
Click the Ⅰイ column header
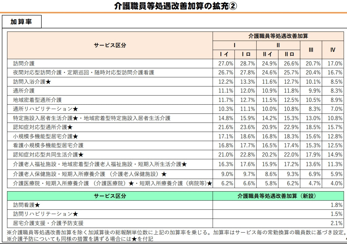click(224, 54)
